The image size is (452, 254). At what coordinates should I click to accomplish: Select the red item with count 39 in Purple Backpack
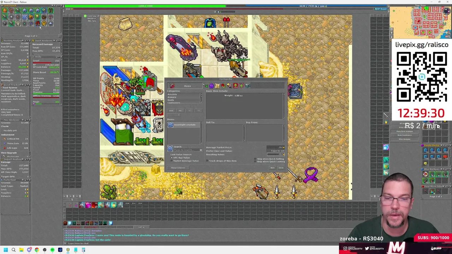(445, 157)
